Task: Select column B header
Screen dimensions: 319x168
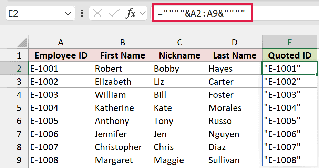Action: point(123,42)
